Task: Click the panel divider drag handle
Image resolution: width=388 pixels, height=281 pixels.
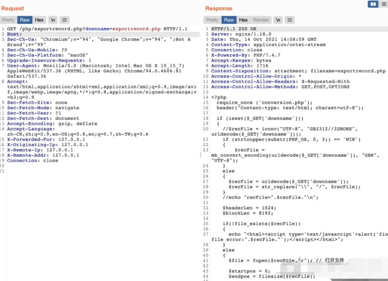Action: click(200, 155)
